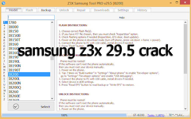Screen dimensions: 191x119
Task: Click model list scroll up arrow
Action: [x=52, y=22]
